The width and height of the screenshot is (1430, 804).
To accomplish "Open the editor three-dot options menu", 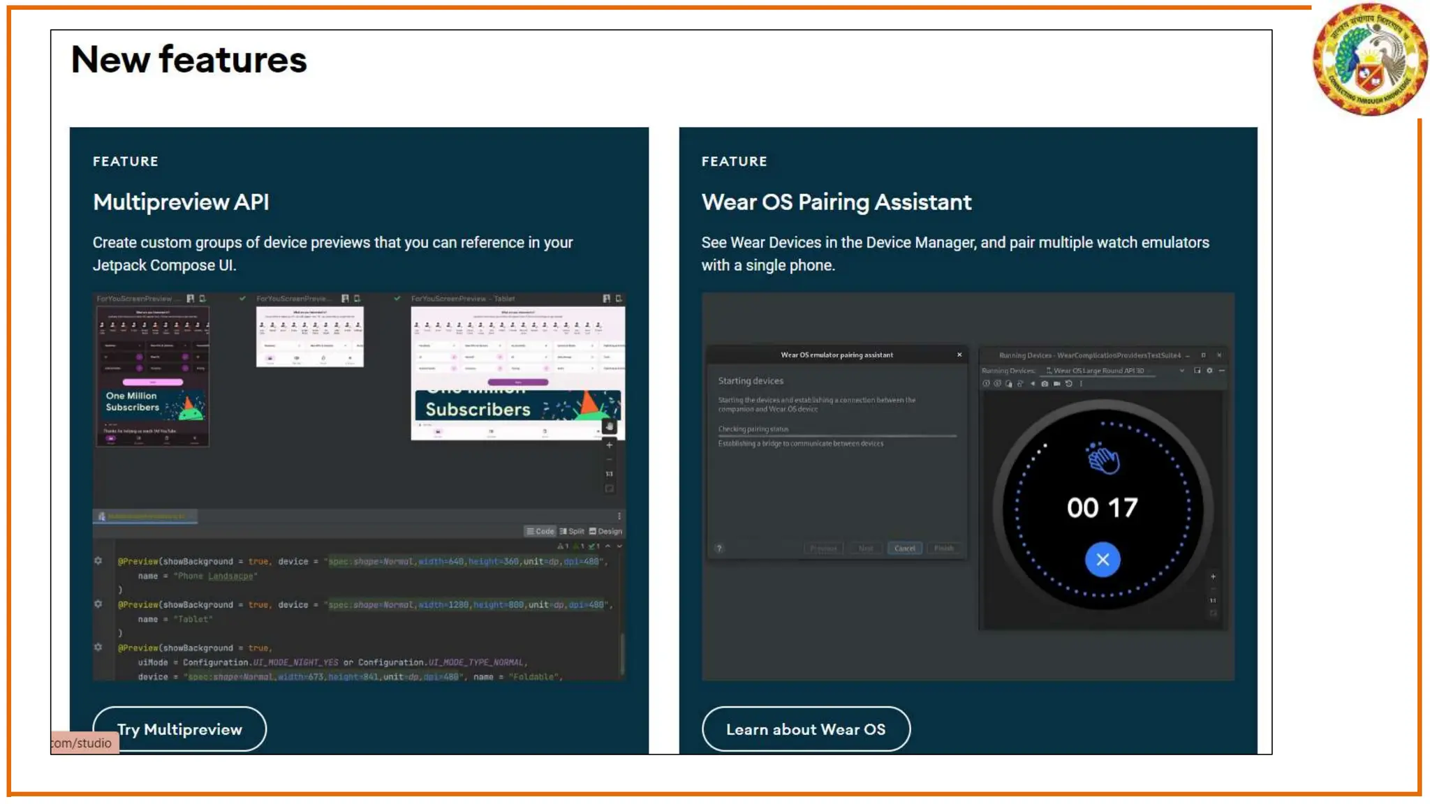I will coord(619,516).
